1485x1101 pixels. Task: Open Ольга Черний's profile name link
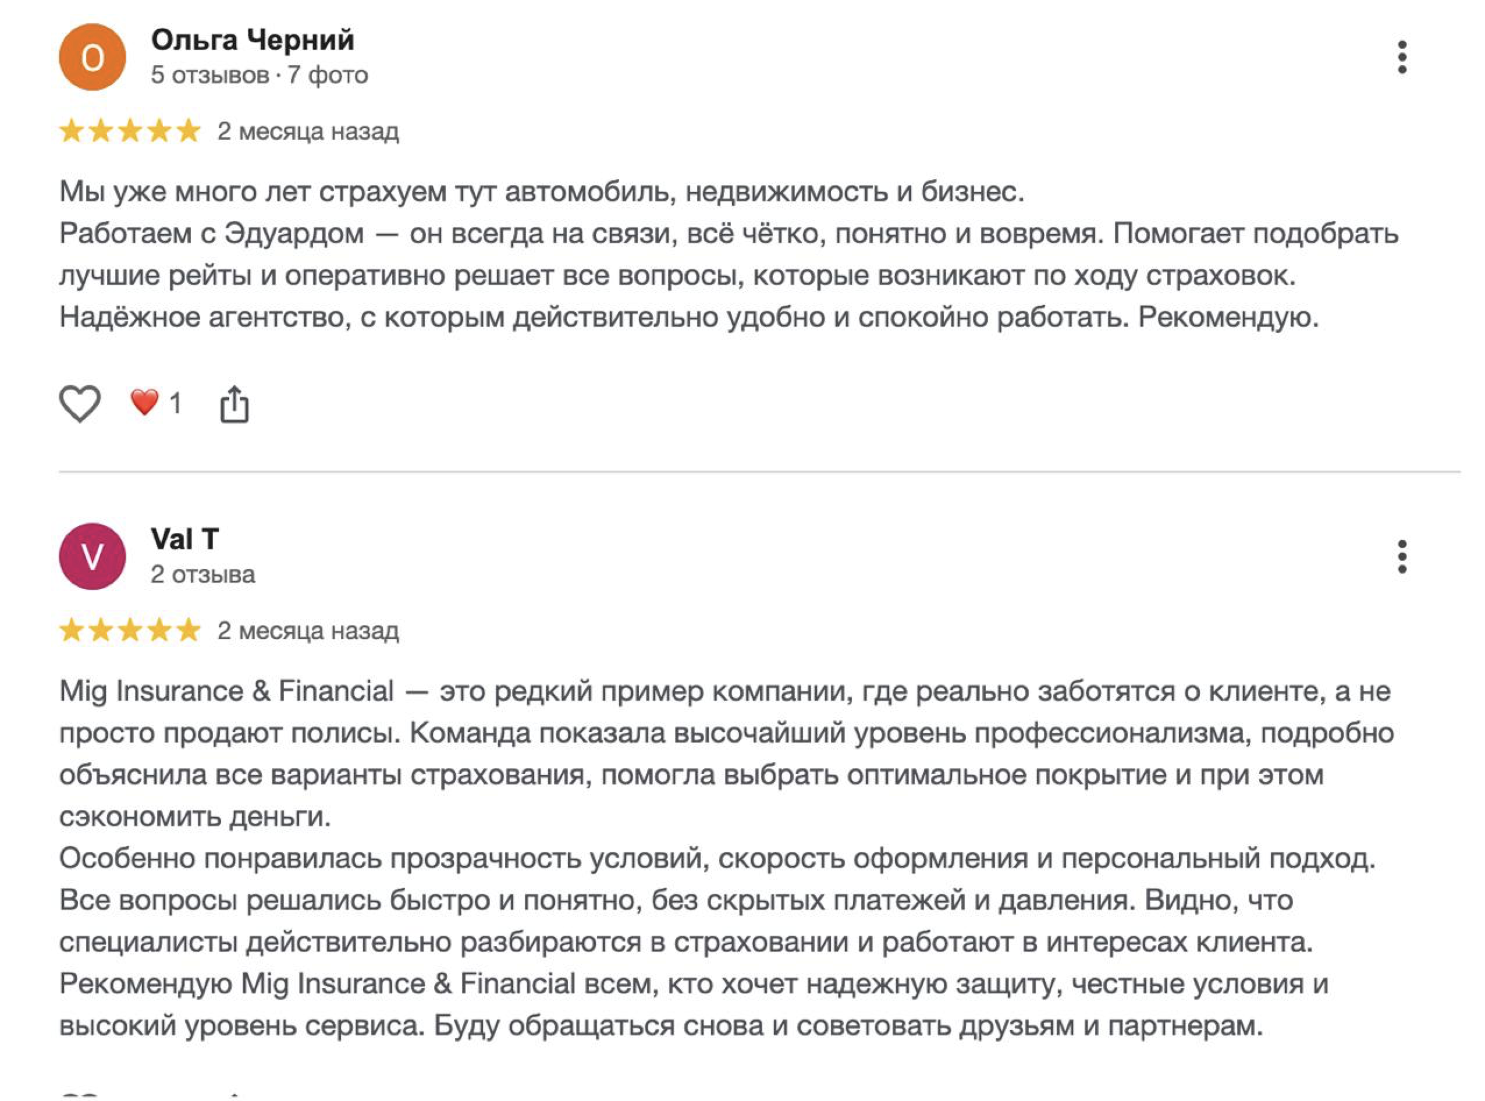(253, 40)
